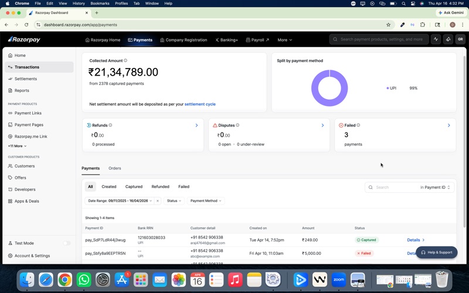
Task: Filter by Captured payments
Action: (134, 186)
